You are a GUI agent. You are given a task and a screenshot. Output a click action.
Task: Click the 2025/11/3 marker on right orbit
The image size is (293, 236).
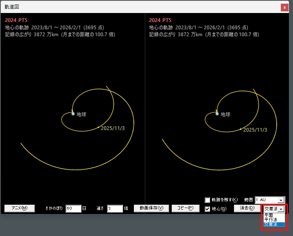coord(241,129)
